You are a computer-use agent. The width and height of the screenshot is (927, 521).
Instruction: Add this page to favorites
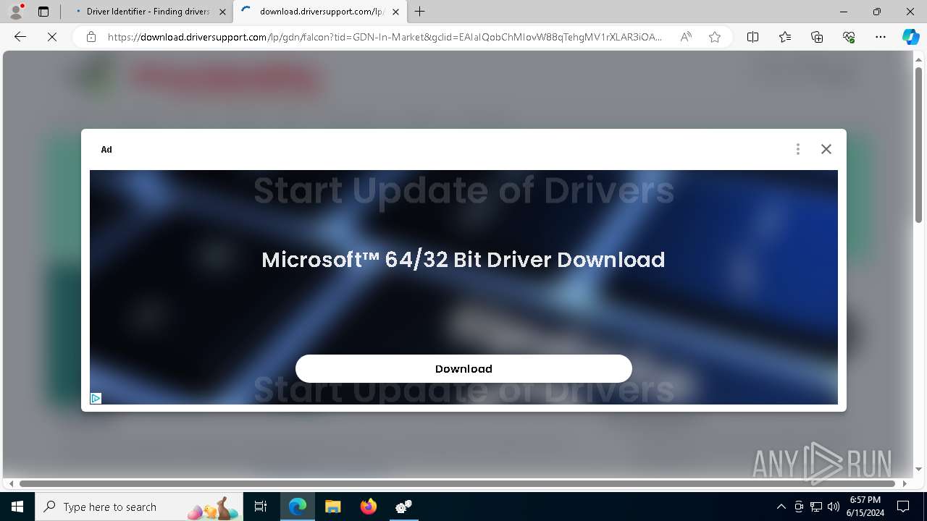(x=715, y=37)
